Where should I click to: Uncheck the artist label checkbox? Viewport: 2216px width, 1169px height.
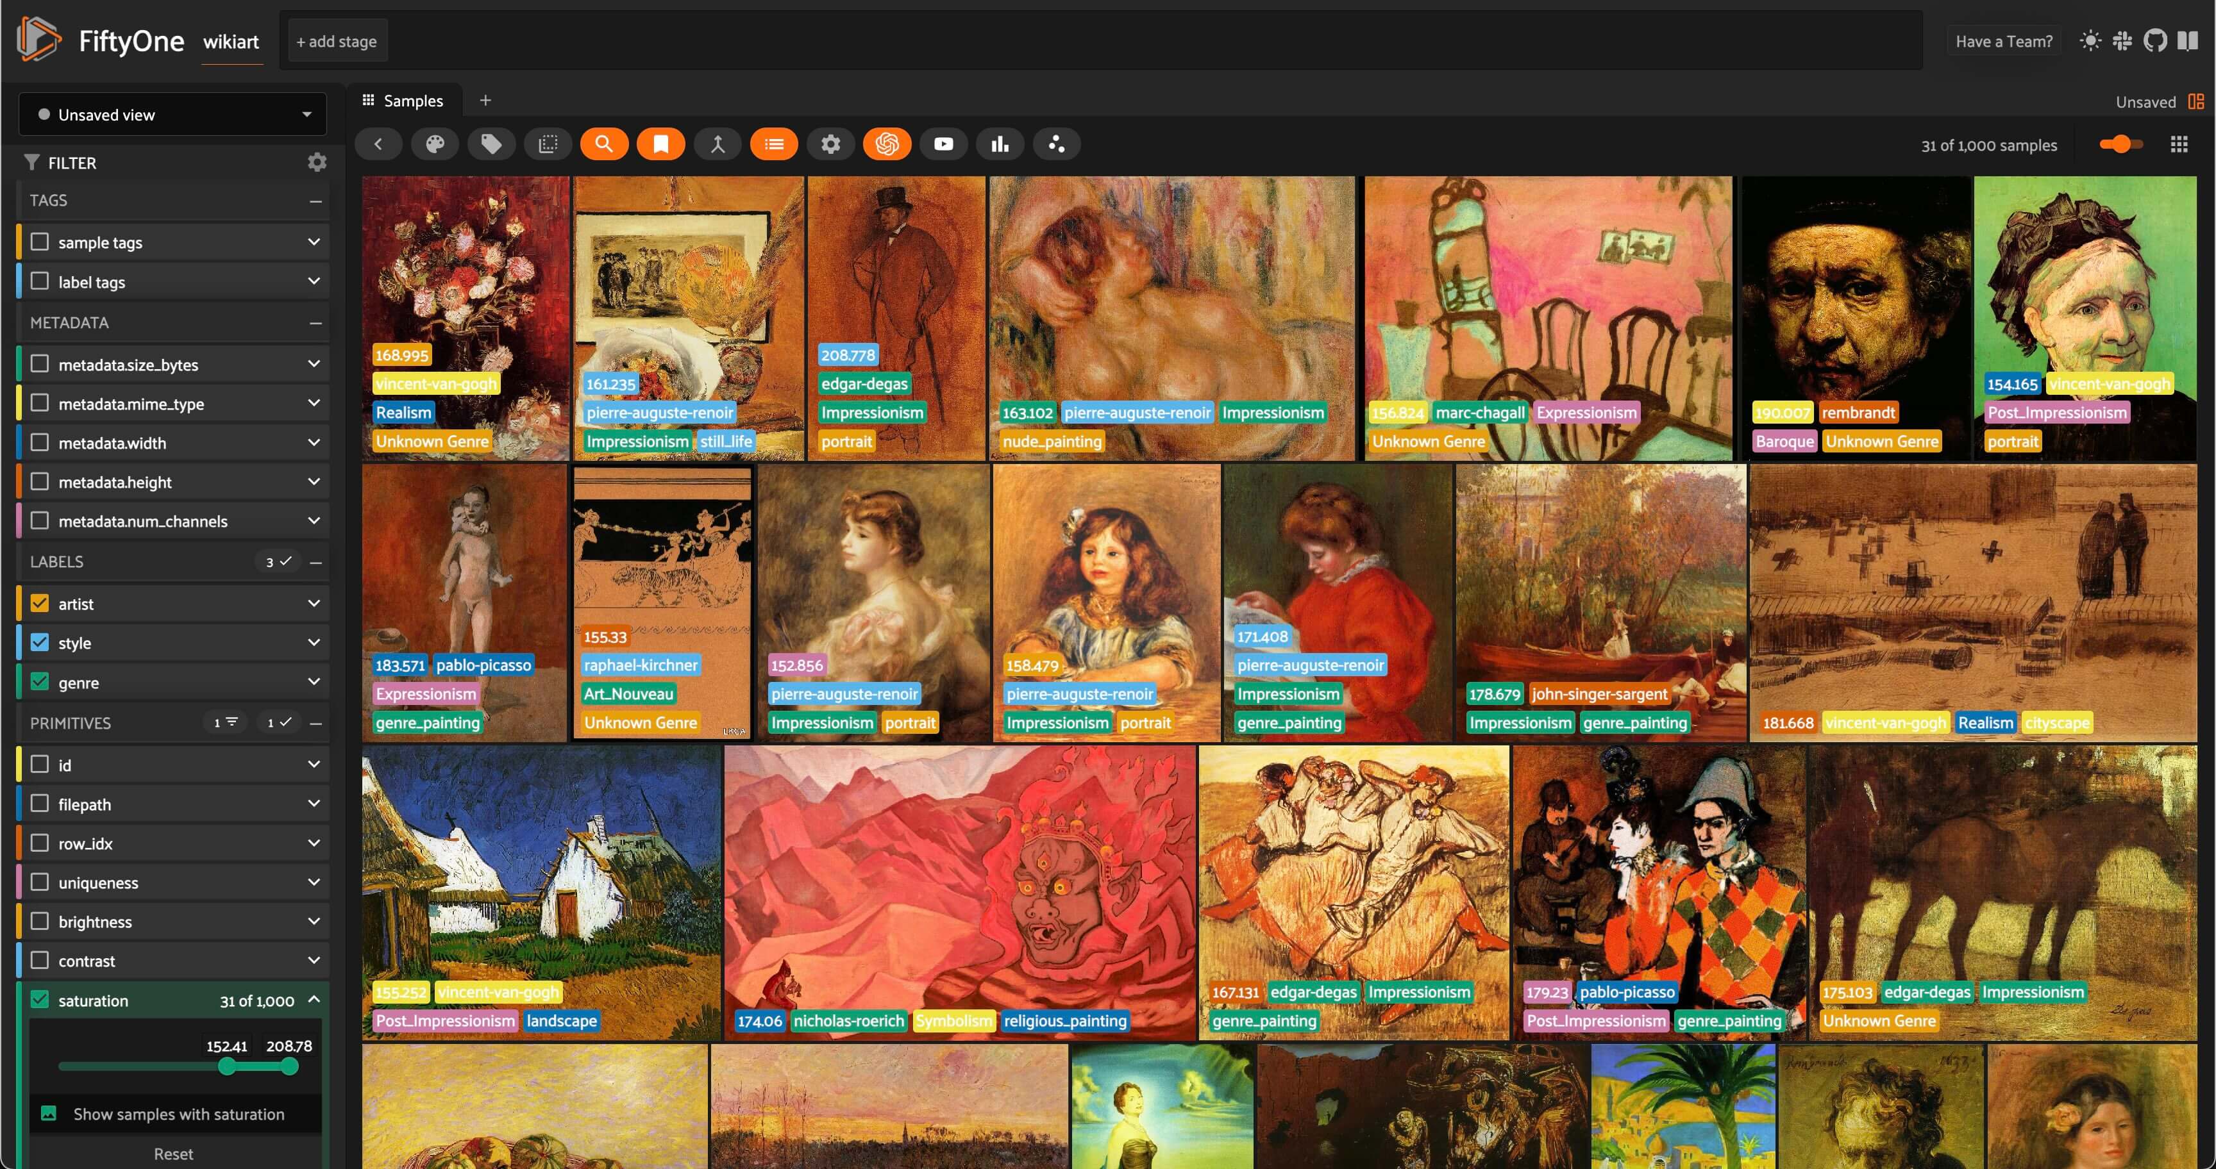40,604
